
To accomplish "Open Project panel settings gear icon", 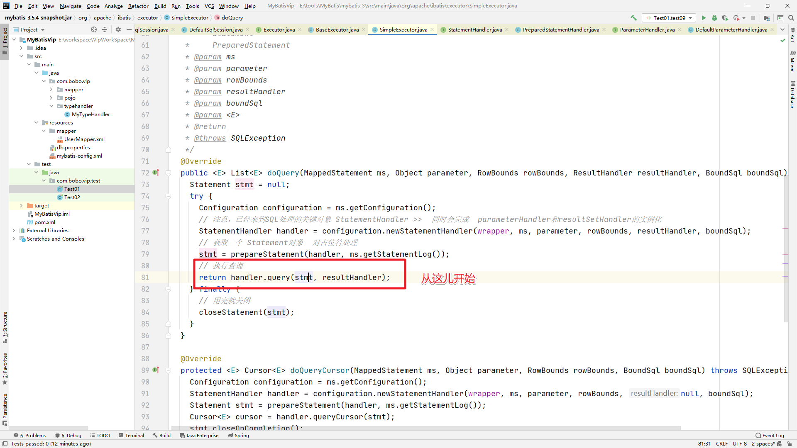I will coord(118,29).
